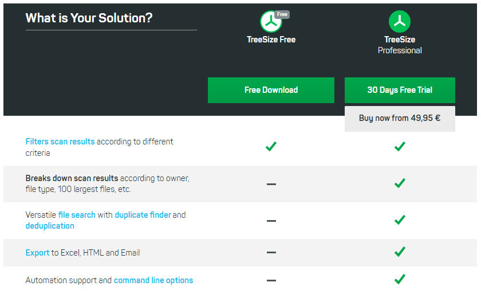Image resolution: width=481 pixels, height=294 pixels.
Task: Click the Professional checkmark for Automation support
Action: tap(400, 279)
